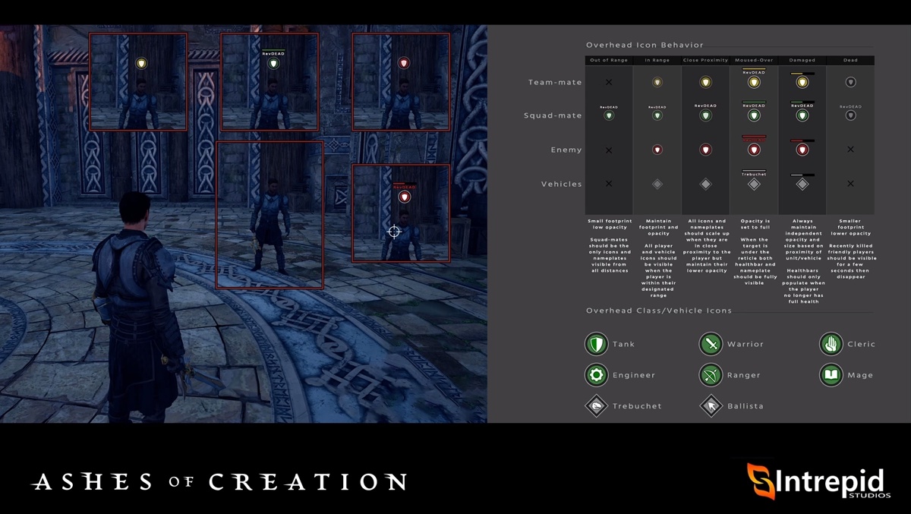911x514 pixels.
Task: Click the Vehicles diamond under Trebuchet nameplate
Action: click(754, 184)
